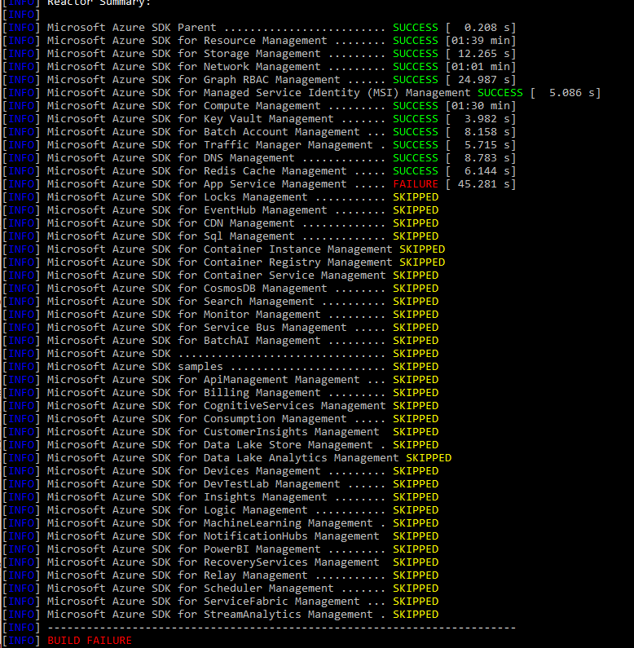Select the 'Scheduler Management' line
Screen dimensions: 634x648
pos(221,588)
